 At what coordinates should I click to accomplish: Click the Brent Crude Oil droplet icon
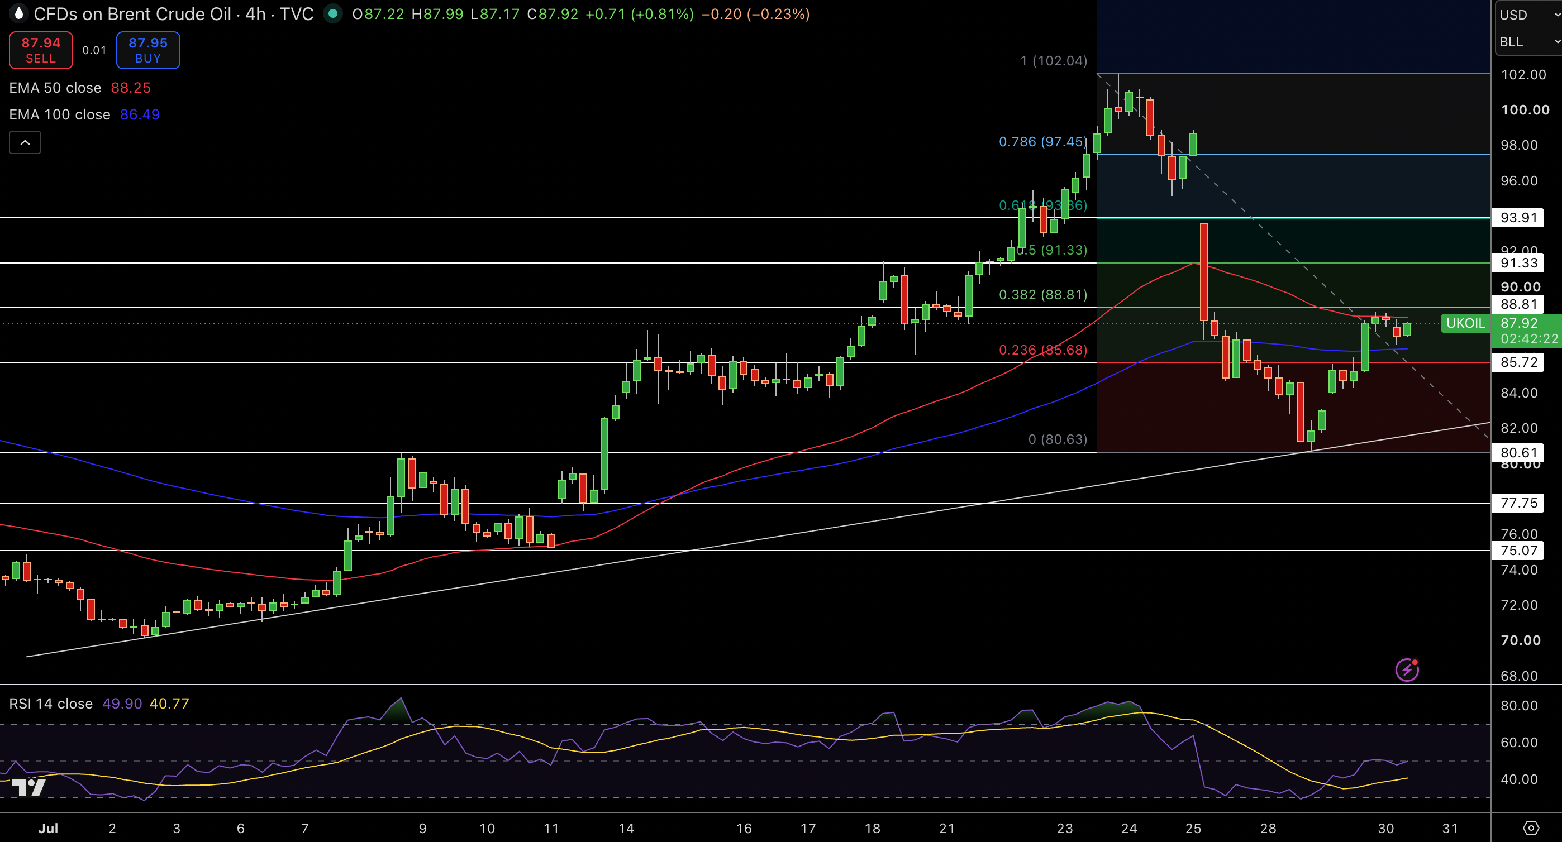pos(19,13)
